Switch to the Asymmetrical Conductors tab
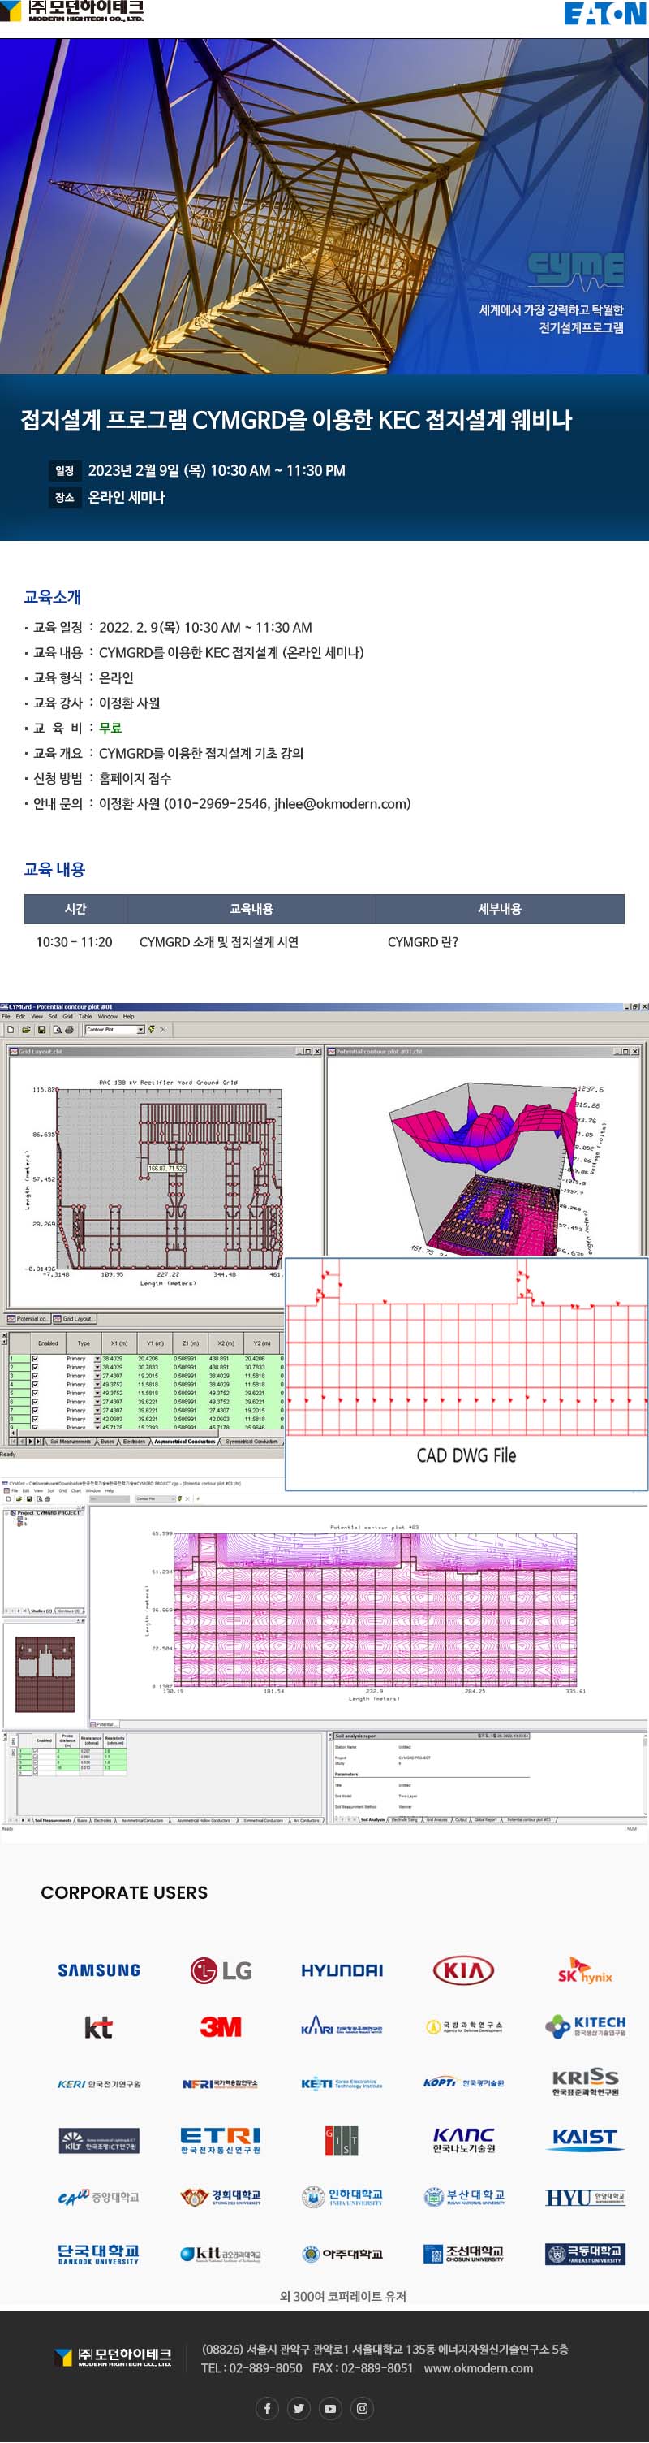The height and width of the screenshot is (2443, 649). (x=185, y=1441)
